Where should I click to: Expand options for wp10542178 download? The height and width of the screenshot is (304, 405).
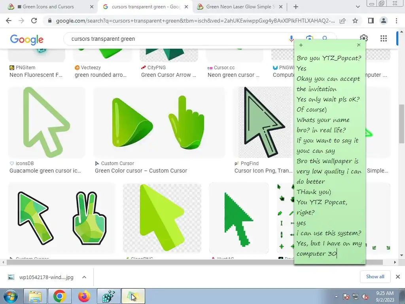coord(84,277)
